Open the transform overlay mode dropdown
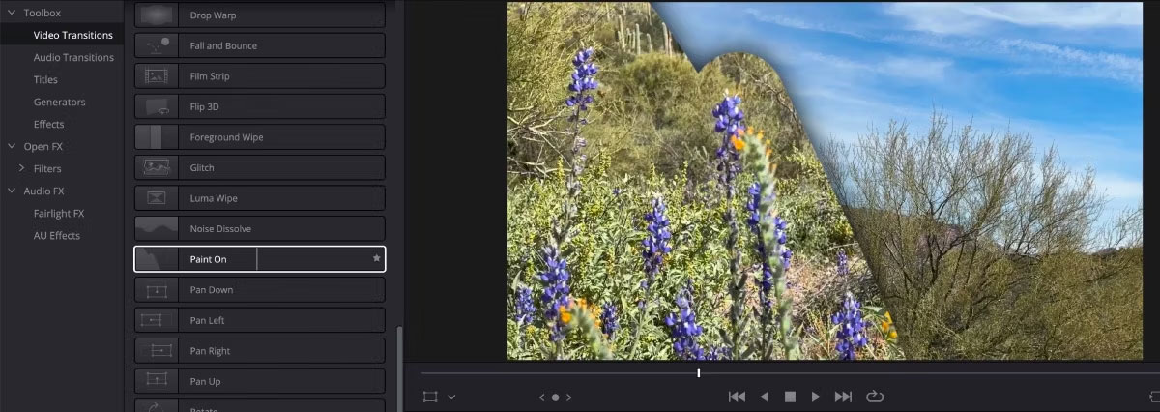Viewport: 1160px width, 412px height. coord(451,397)
